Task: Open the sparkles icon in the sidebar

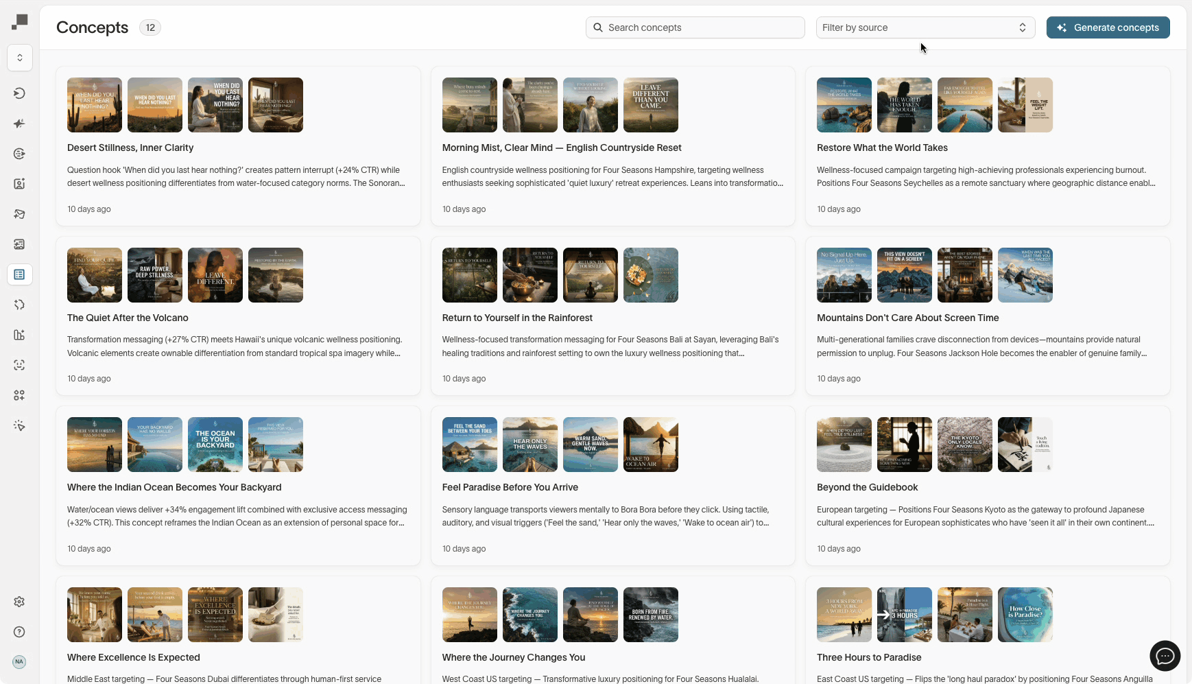Action: pos(19,123)
